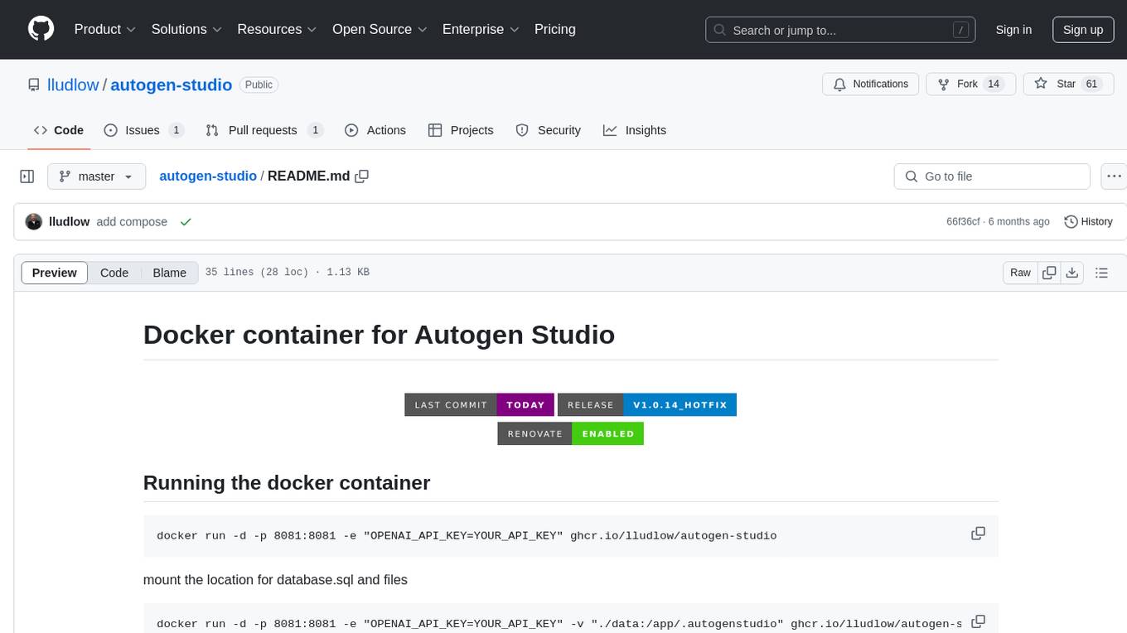
Task: Click the autogen-studio breadcrumb link
Action: coord(208,176)
